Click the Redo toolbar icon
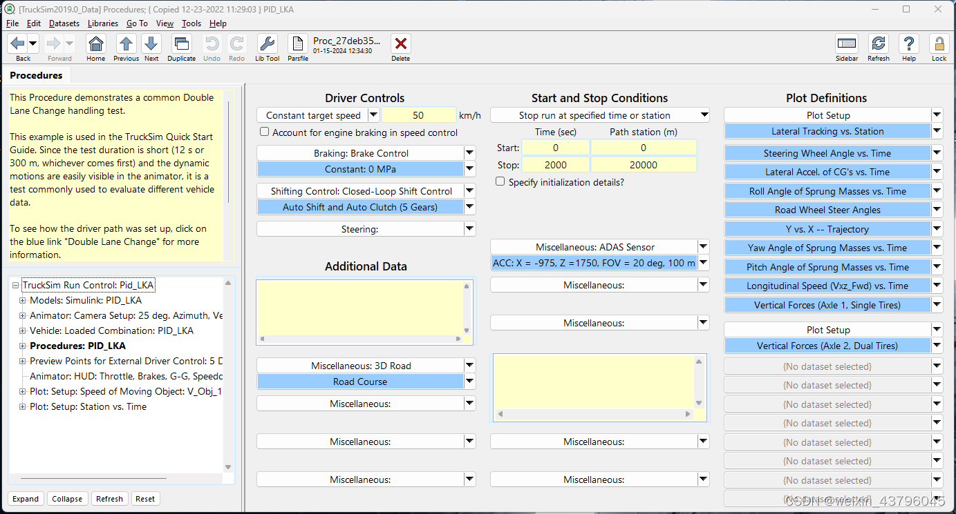Image resolution: width=956 pixels, height=514 pixels. tap(236, 43)
